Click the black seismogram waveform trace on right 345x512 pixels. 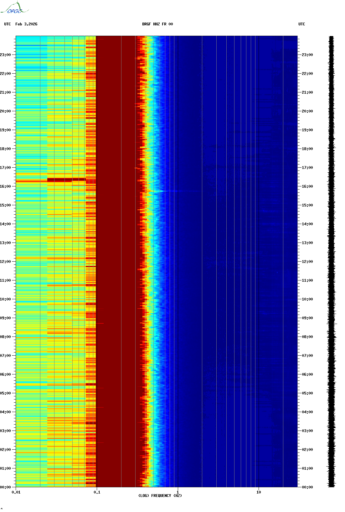tap(331, 262)
